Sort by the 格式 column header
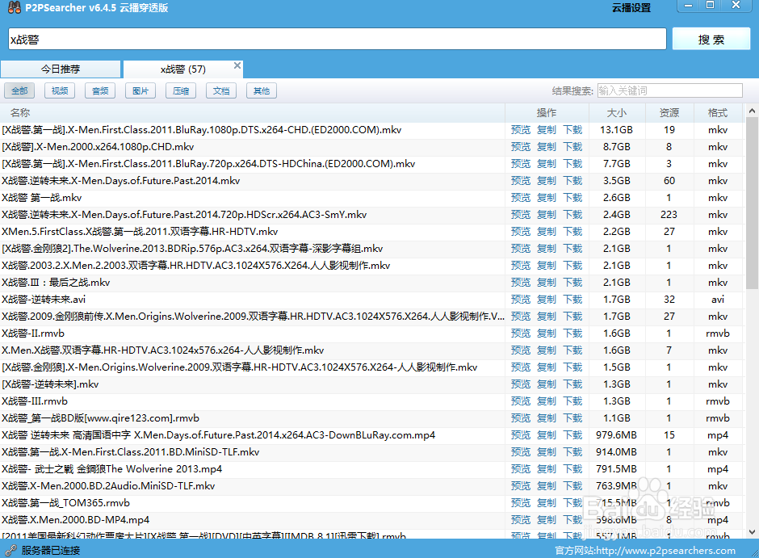This screenshot has width=759, height=558. (x=717, y=113)
